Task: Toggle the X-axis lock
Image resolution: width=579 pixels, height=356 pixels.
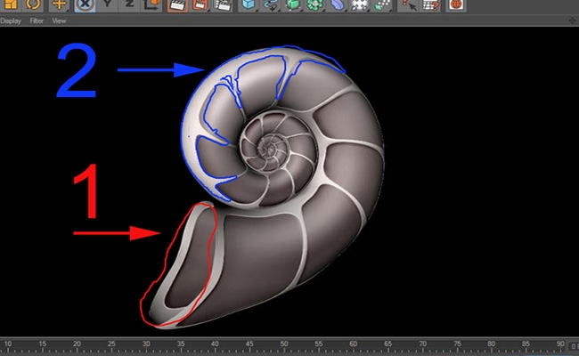Action: (85, 5)
